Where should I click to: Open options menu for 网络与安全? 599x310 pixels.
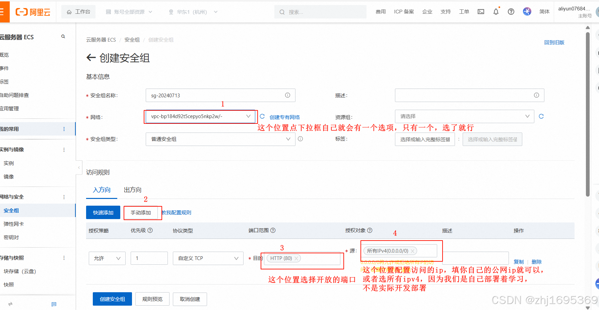coord(64,197)
